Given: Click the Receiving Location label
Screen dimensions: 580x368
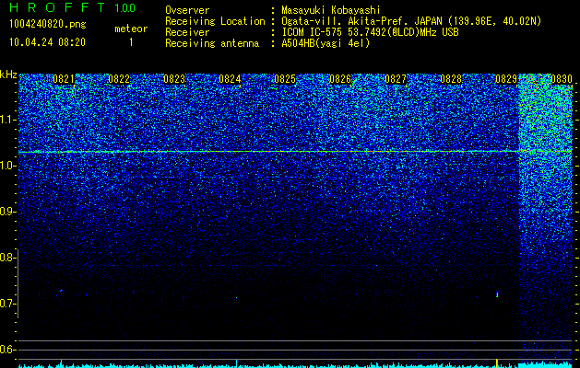Looking at the screenshot, I should tap(215, 21).
